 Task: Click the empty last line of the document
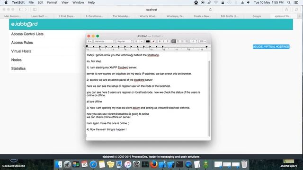click(147, 136)
